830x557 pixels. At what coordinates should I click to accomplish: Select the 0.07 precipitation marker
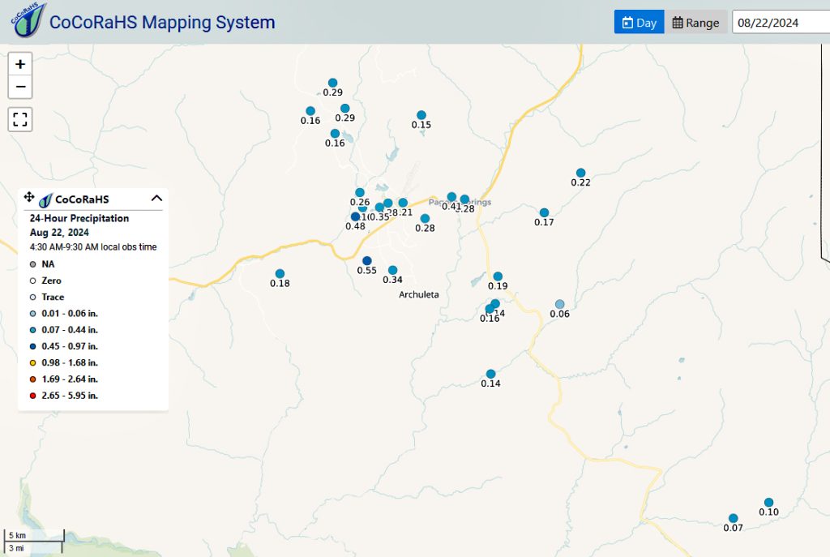[733, 518]
